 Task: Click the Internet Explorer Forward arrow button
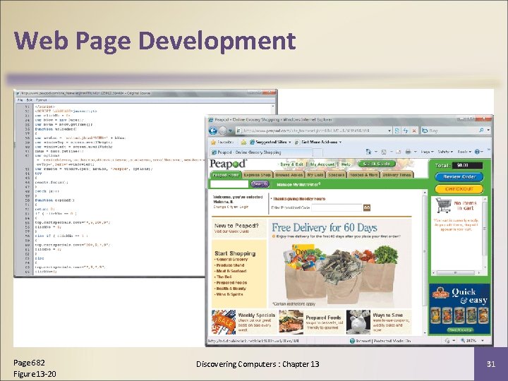coord(222,131)
